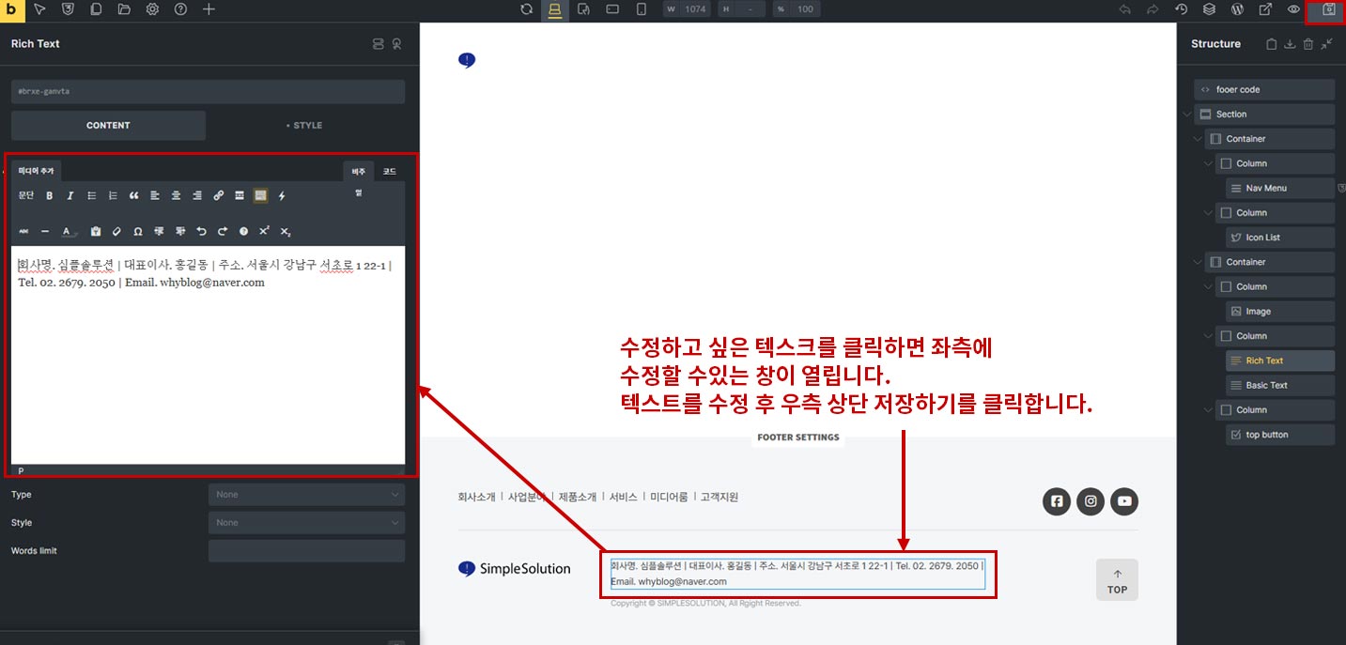Open the builder settings gear icon
1346x645 pixels.
(x=152, y=9)
